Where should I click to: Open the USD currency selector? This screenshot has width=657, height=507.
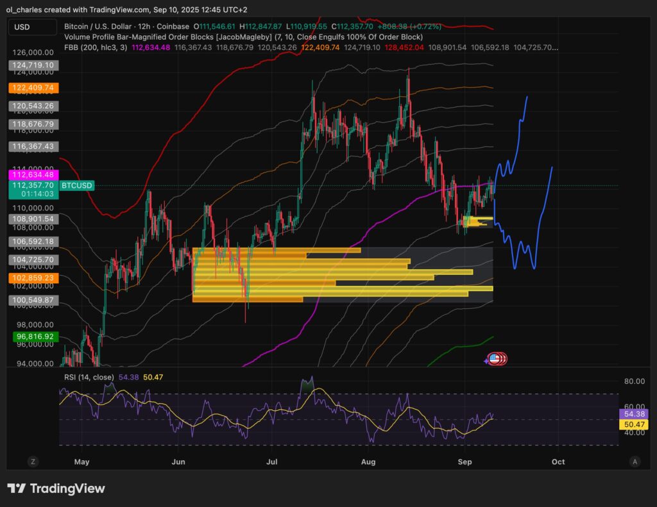click(32, 27)
